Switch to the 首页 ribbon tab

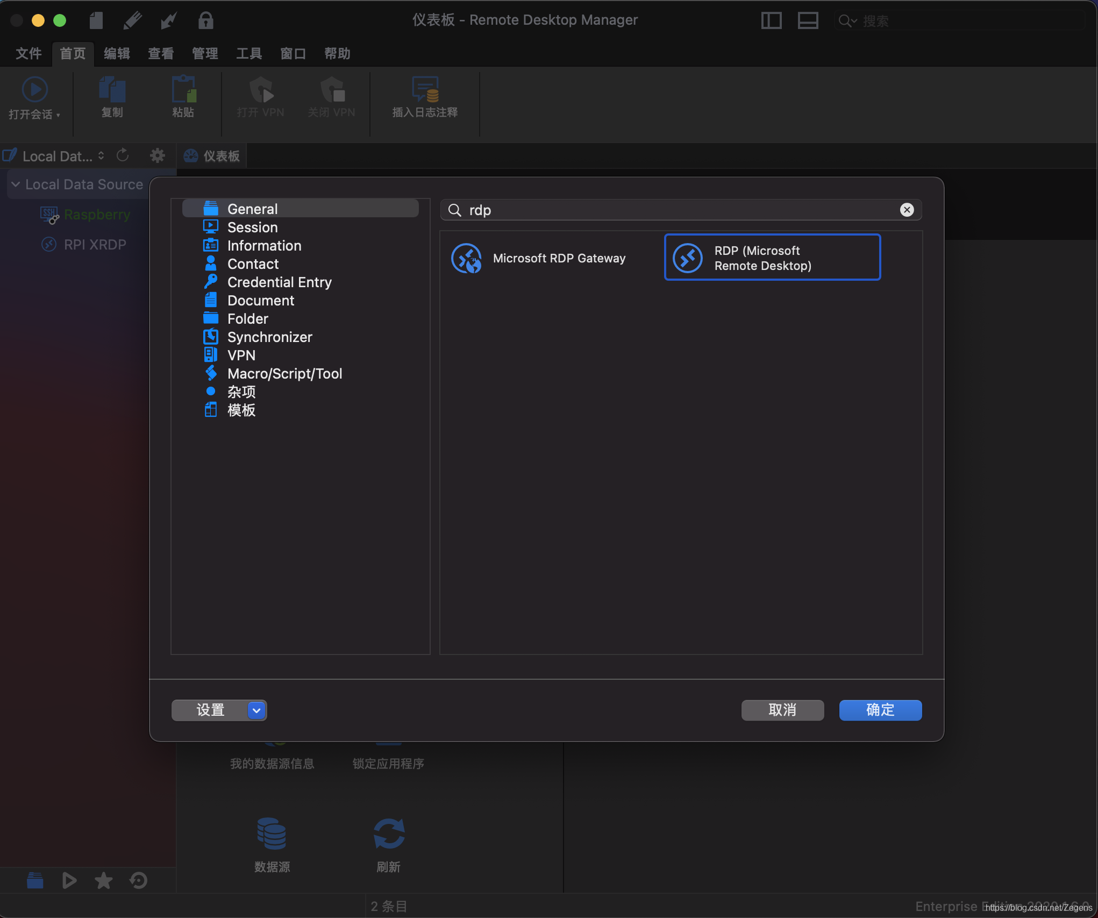(73, 53)
